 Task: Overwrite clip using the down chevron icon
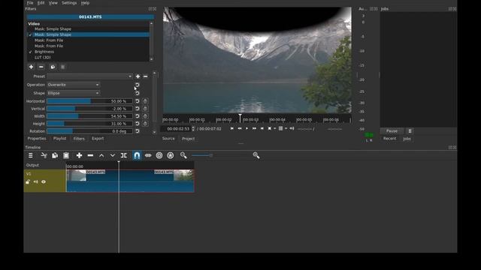tap(113, 155)
